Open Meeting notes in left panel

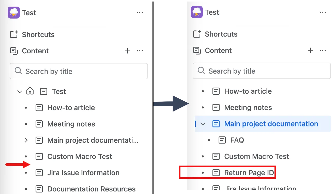(71, 124)
